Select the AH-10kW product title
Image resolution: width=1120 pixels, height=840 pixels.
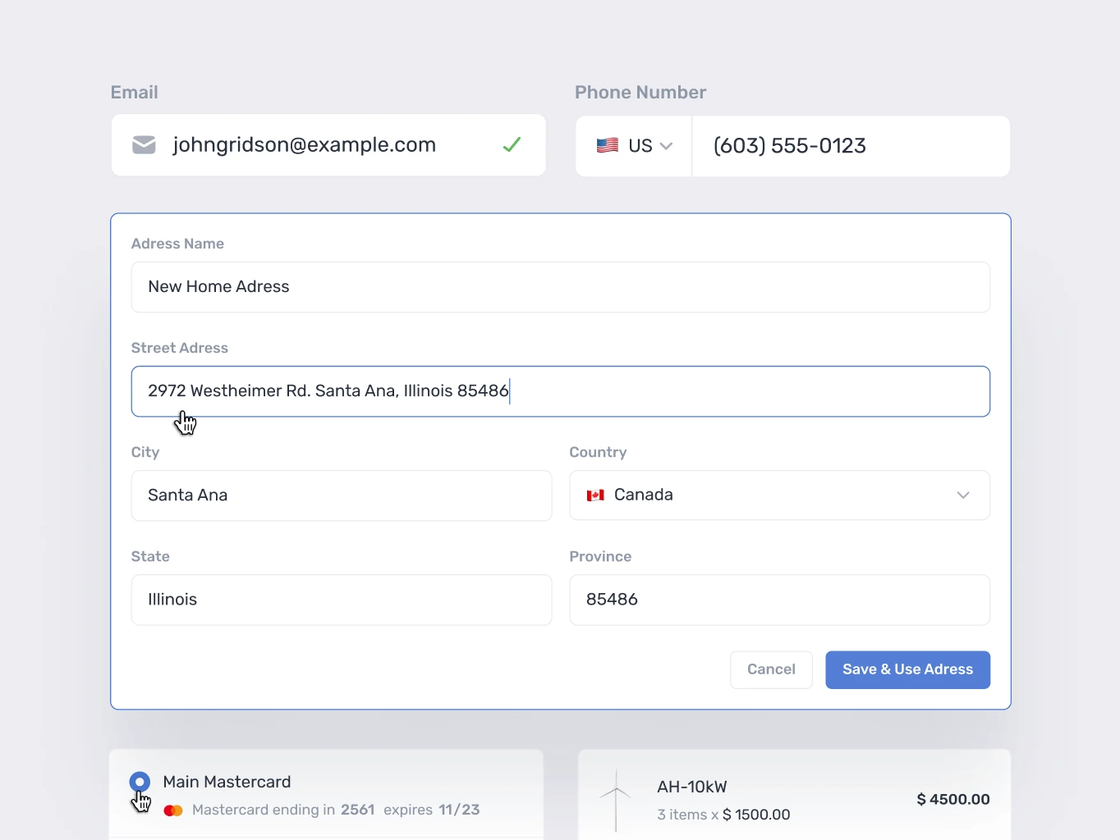tap(692, 787)
